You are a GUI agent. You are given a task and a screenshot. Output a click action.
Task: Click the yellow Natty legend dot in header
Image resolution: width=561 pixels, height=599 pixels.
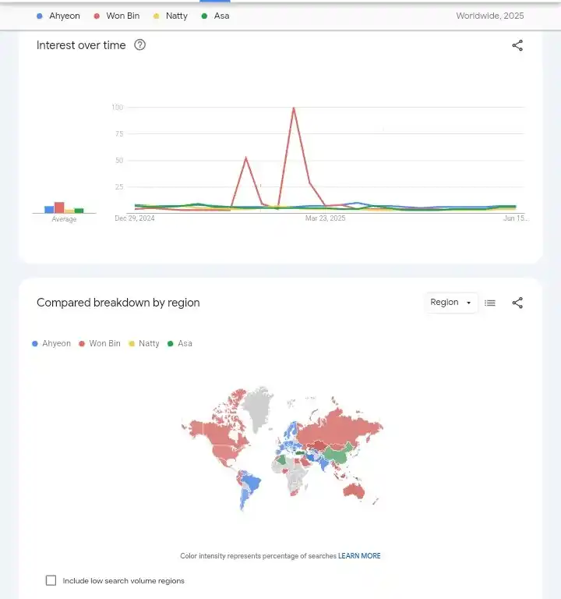pos(156,16)
